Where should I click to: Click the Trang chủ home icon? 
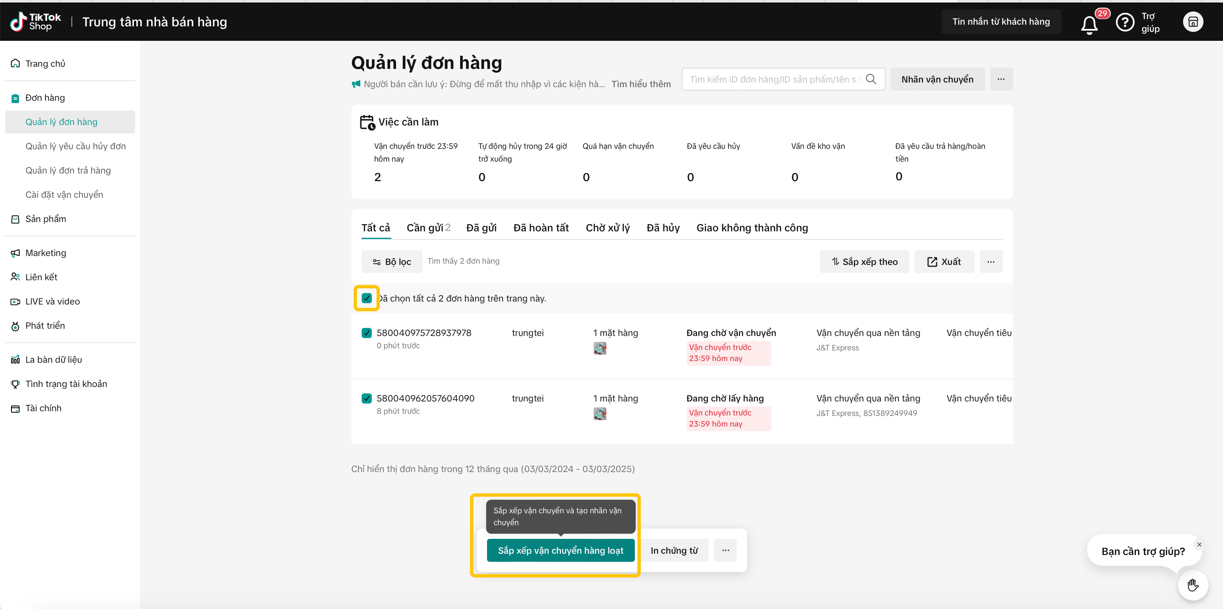coord(15,63)
